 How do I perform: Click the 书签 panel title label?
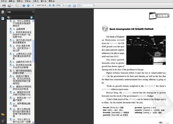click(9, 12)
